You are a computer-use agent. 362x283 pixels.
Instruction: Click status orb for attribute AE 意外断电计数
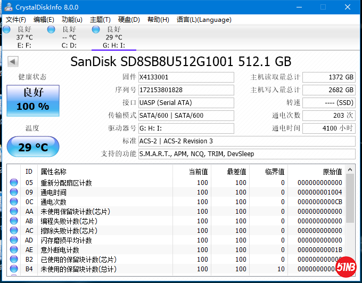14,250
